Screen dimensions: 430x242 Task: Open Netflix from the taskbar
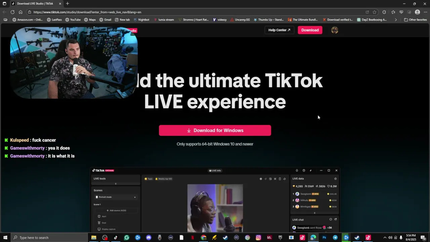[x=192, y=238]
